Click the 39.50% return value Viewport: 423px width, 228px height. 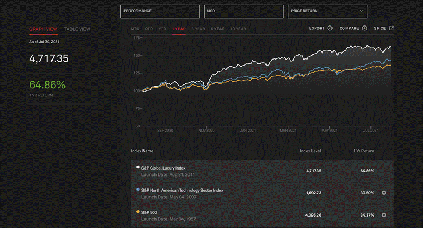pyautogui.click(x=367, y=193)
